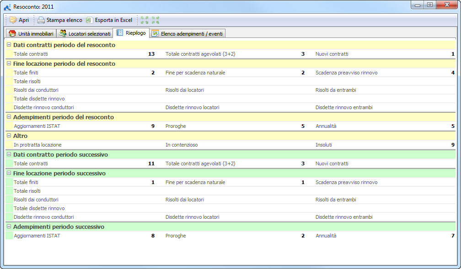Select Risolti dai conduttori in Fine locazione periodo del resoconto
The height and width of the screenshot is (269, 461).
(x=36, y=90)
